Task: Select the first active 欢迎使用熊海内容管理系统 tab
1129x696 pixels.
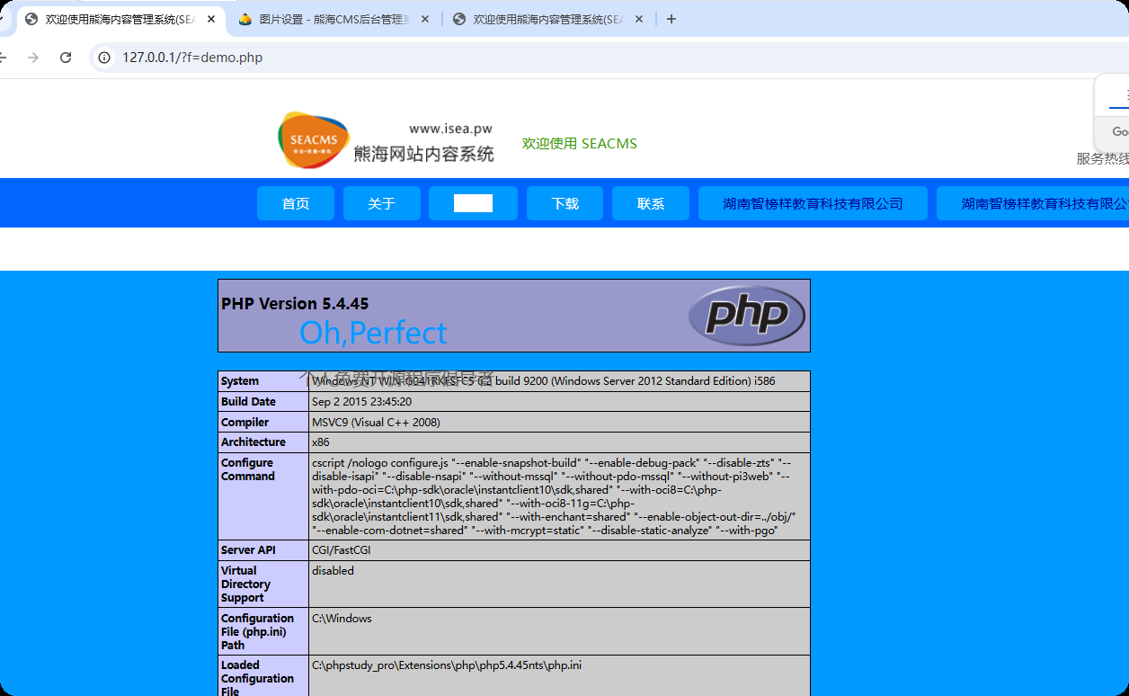Action: click(x=120, y=19)
